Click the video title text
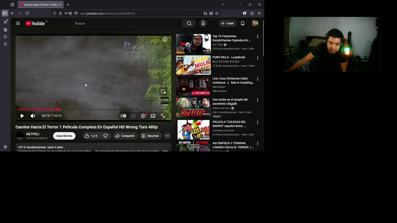 [87, 127]
